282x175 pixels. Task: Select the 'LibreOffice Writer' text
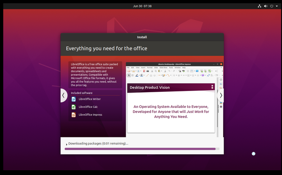pyautogui.click(x=90, y=99)
